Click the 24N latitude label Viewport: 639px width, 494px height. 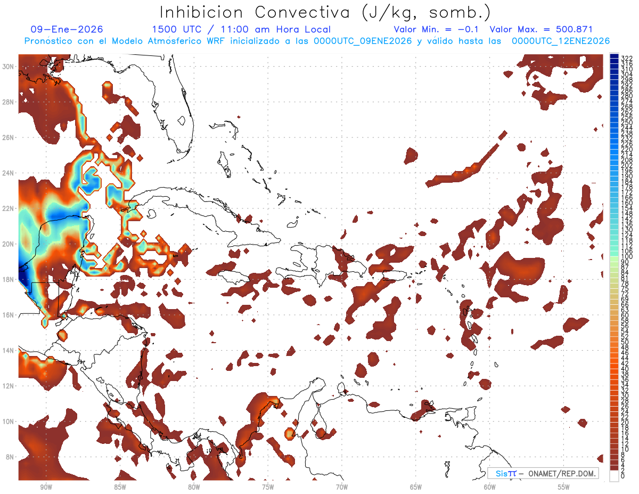coord(9,173)
